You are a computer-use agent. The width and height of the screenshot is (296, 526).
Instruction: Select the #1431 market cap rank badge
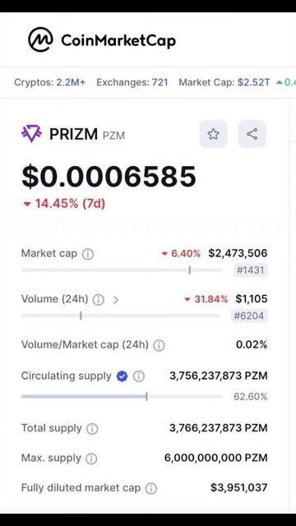coord(251,270)
